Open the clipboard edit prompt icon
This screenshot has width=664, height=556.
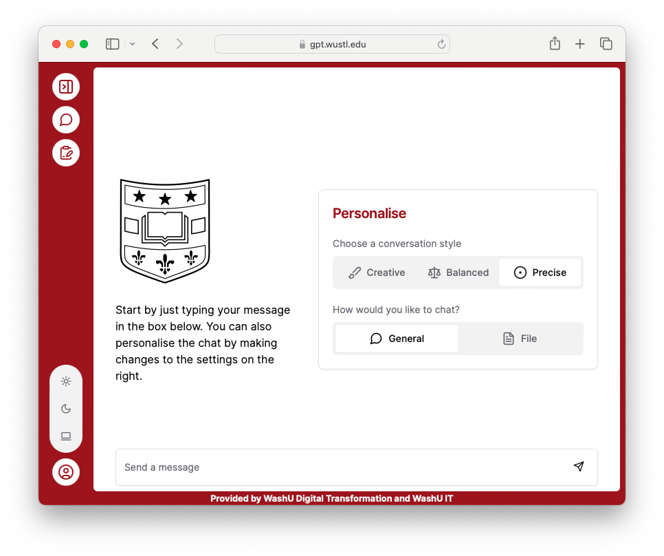point(66,153)
